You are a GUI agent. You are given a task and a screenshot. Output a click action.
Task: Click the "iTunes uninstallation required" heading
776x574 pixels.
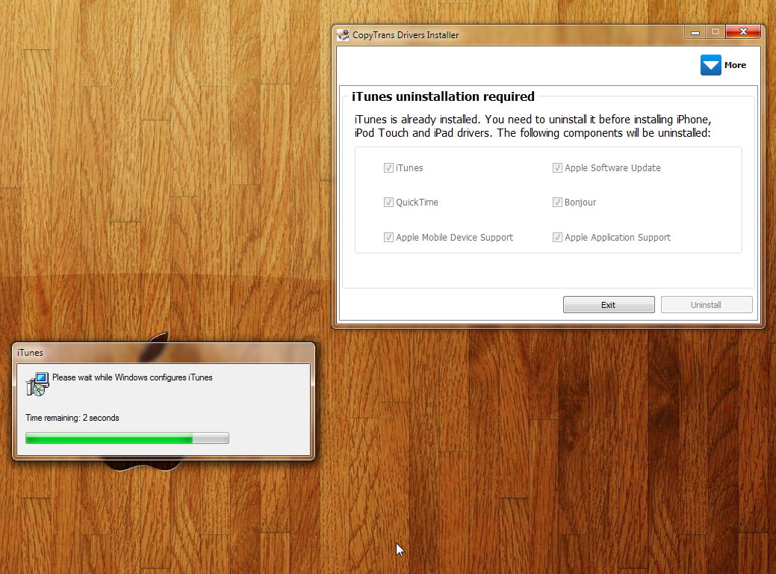coord(443,96)
